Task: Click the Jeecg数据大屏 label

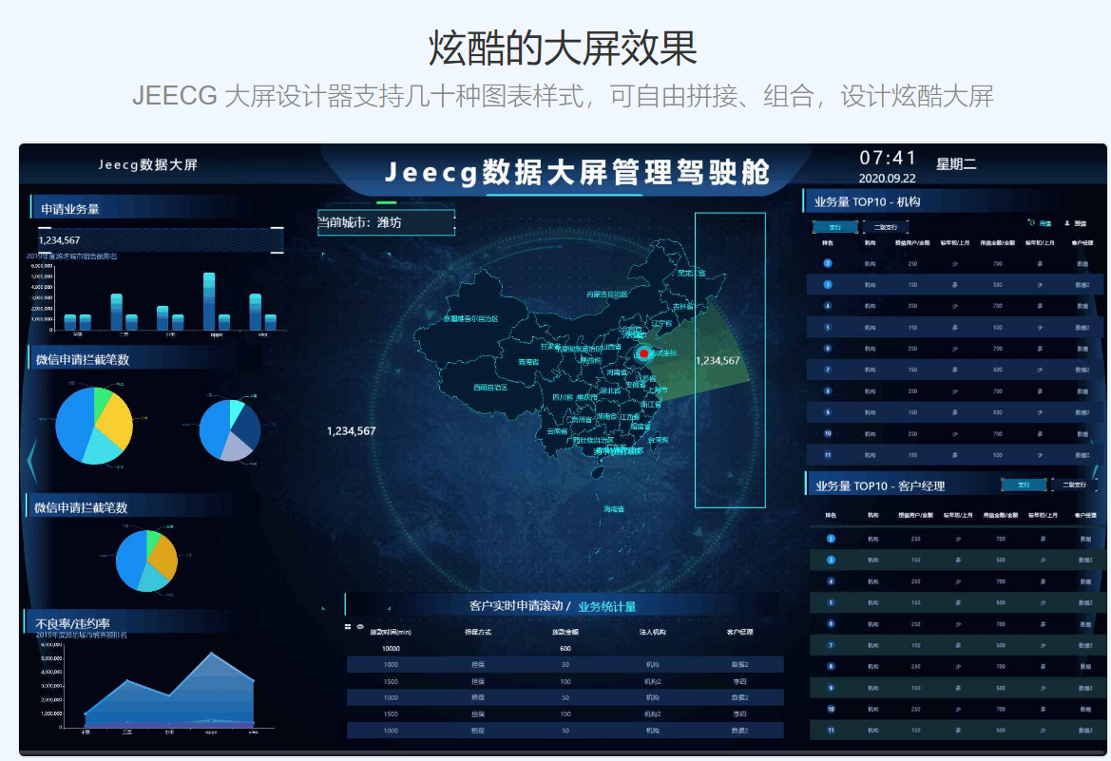Action: click(147, 164)
